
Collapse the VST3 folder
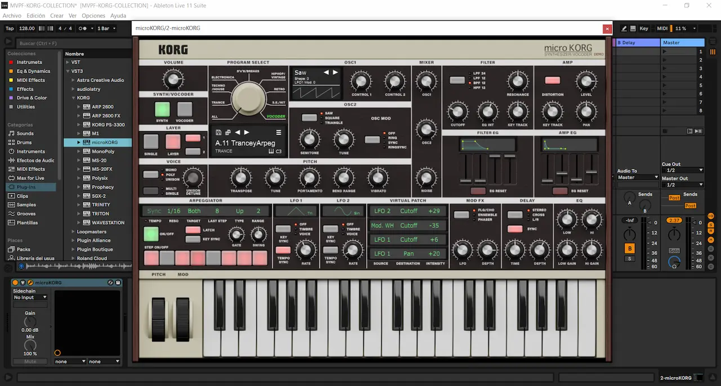(x=68, y=71)
